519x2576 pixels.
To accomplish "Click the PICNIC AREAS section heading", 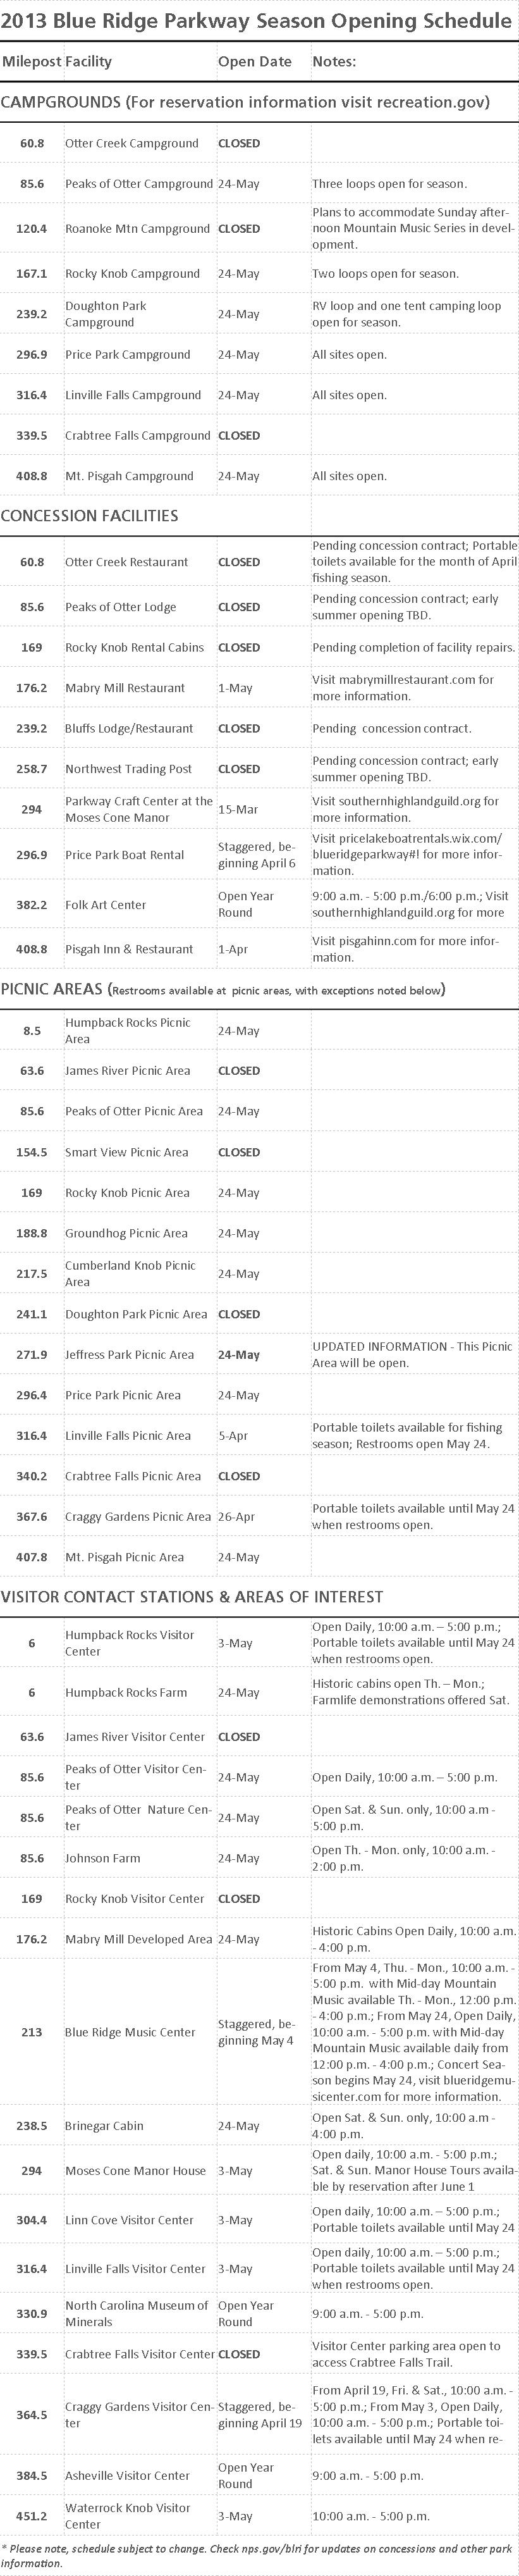I will [x=51, y=989].
